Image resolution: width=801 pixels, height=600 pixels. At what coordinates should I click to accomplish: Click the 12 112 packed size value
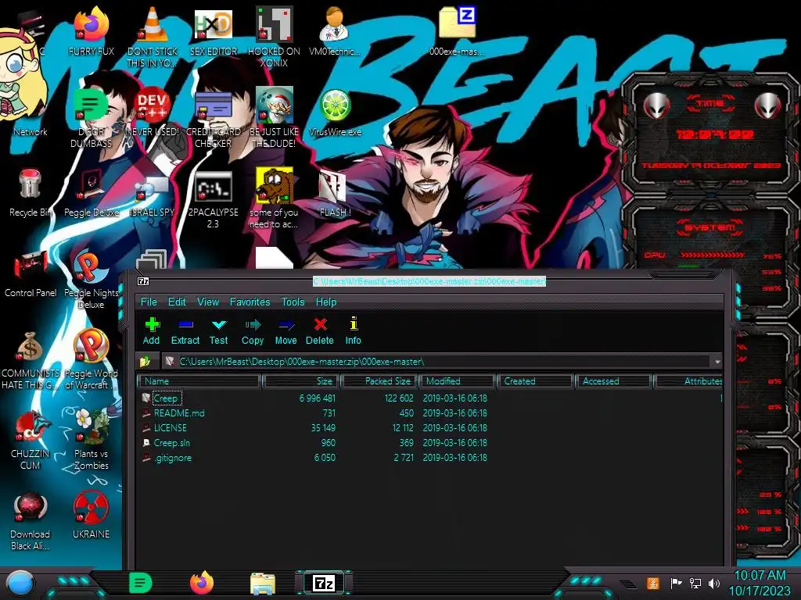click(x=403, y=427)
